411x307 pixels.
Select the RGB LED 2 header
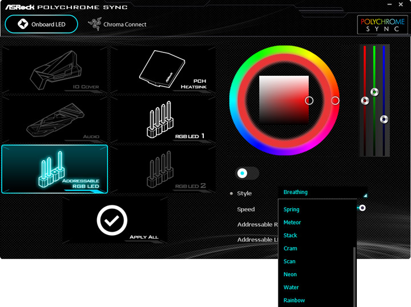163,169
